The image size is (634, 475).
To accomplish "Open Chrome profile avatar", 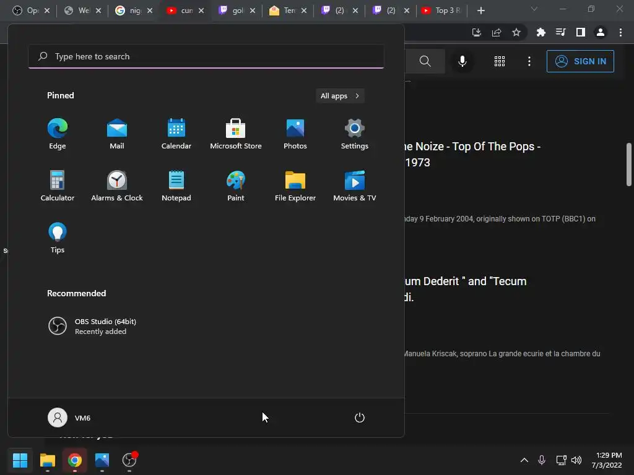I will (601, 32).
